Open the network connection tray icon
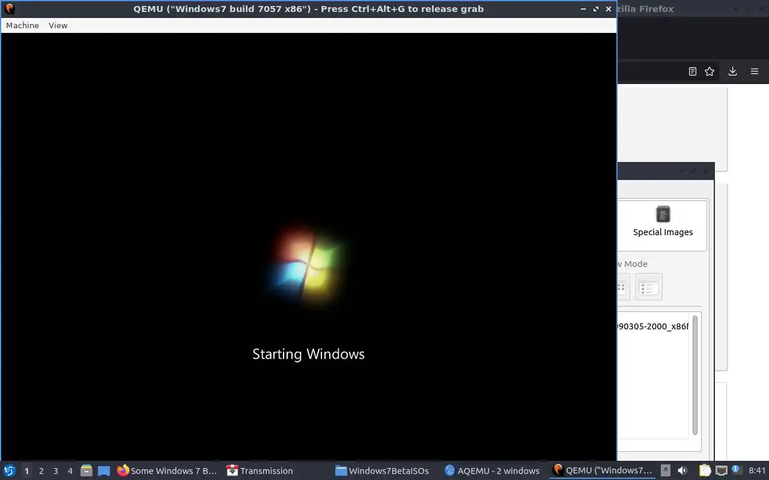Image resolution: width=769 pixels, height=480 pixels. (x=721, y=470)
